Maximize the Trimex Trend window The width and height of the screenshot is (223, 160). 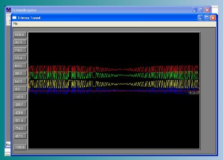coord(207,18)
